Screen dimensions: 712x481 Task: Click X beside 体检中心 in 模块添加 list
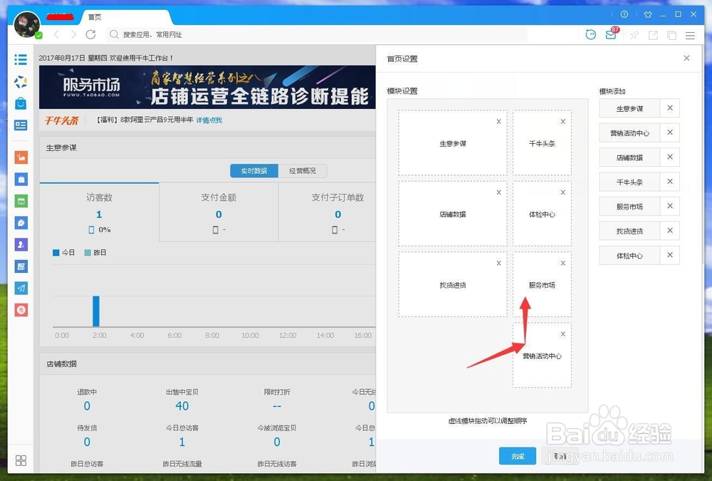(670, 256)
